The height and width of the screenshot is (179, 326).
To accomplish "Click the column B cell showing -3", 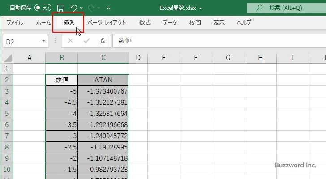I will 61,136.
